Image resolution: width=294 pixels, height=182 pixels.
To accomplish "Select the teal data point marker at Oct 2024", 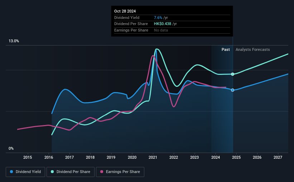I will [x=232, y=74].
